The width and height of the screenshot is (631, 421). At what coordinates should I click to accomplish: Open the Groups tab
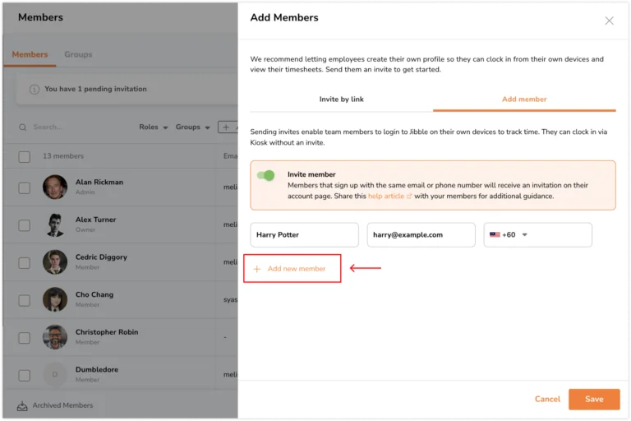[x=78, y=54]
